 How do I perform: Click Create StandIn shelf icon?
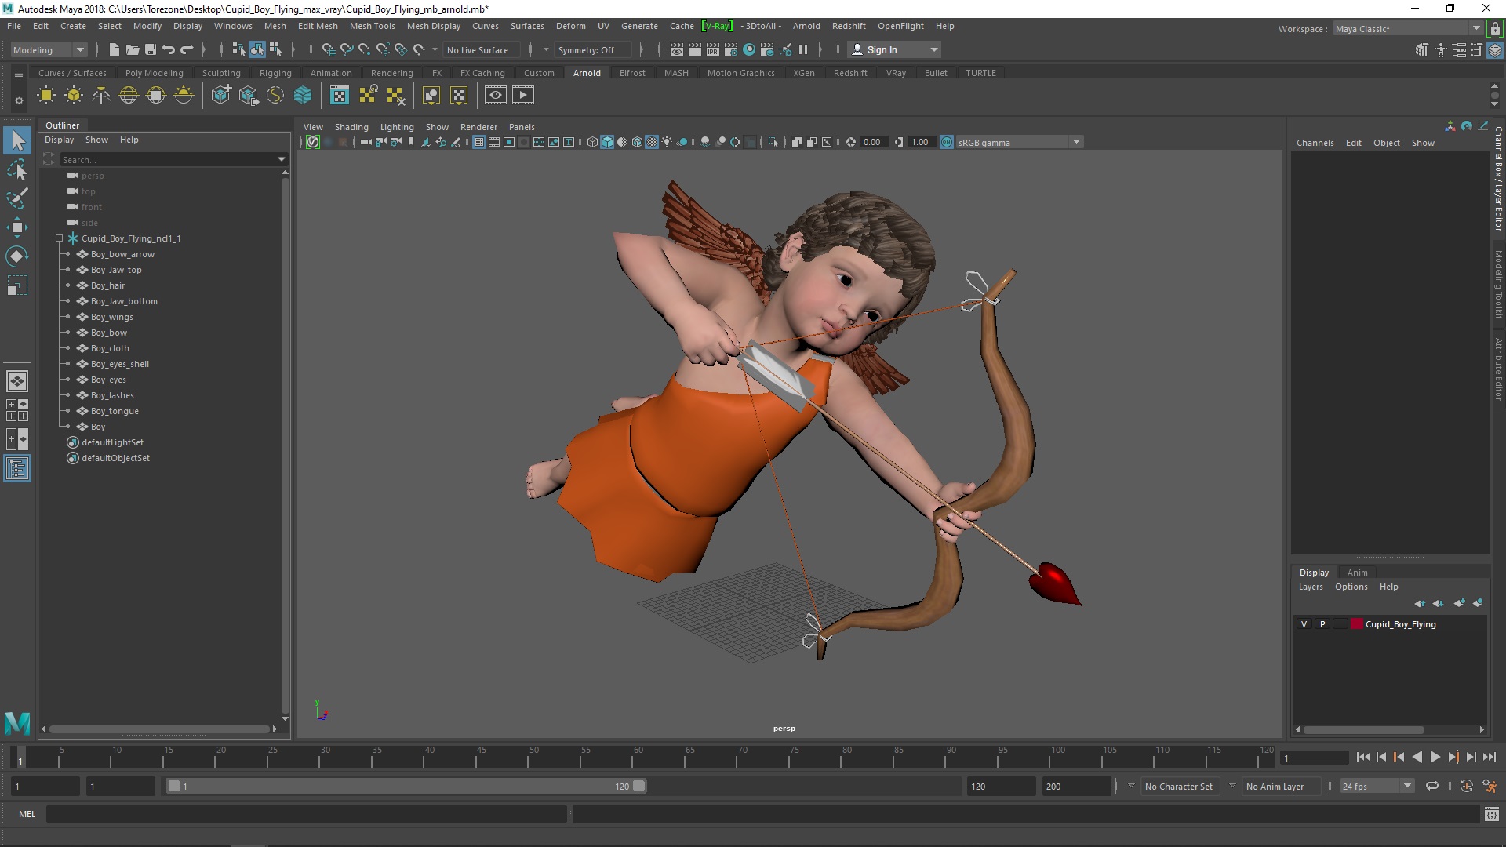221,96
